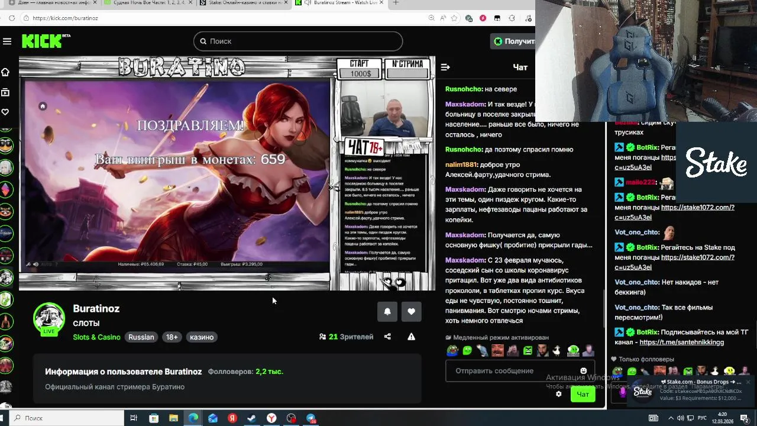The width and height of the screenshot is (757, 426).
Task: Click the 21 Зрителей viewer count
Action: [x=346, y=337]
